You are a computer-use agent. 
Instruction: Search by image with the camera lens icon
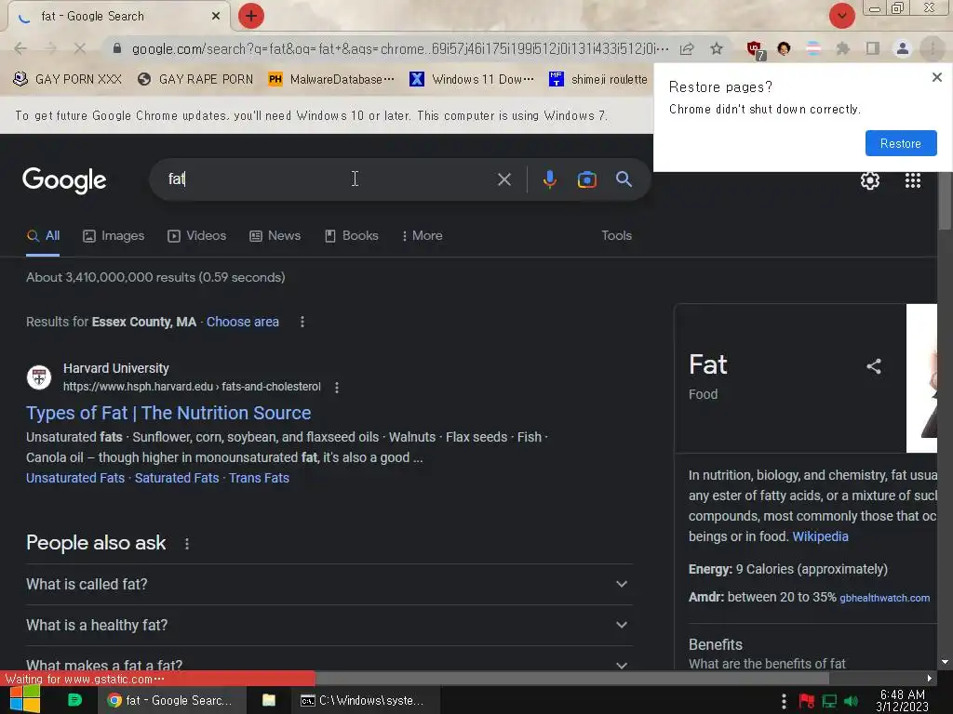click(x=586, y=179)
